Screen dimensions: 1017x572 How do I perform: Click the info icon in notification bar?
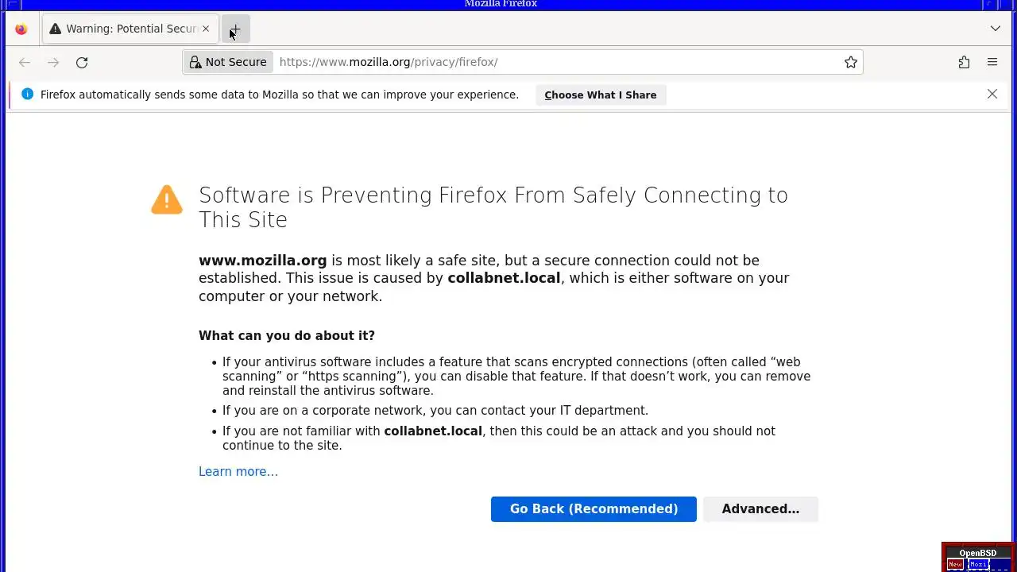coord(28,95)
